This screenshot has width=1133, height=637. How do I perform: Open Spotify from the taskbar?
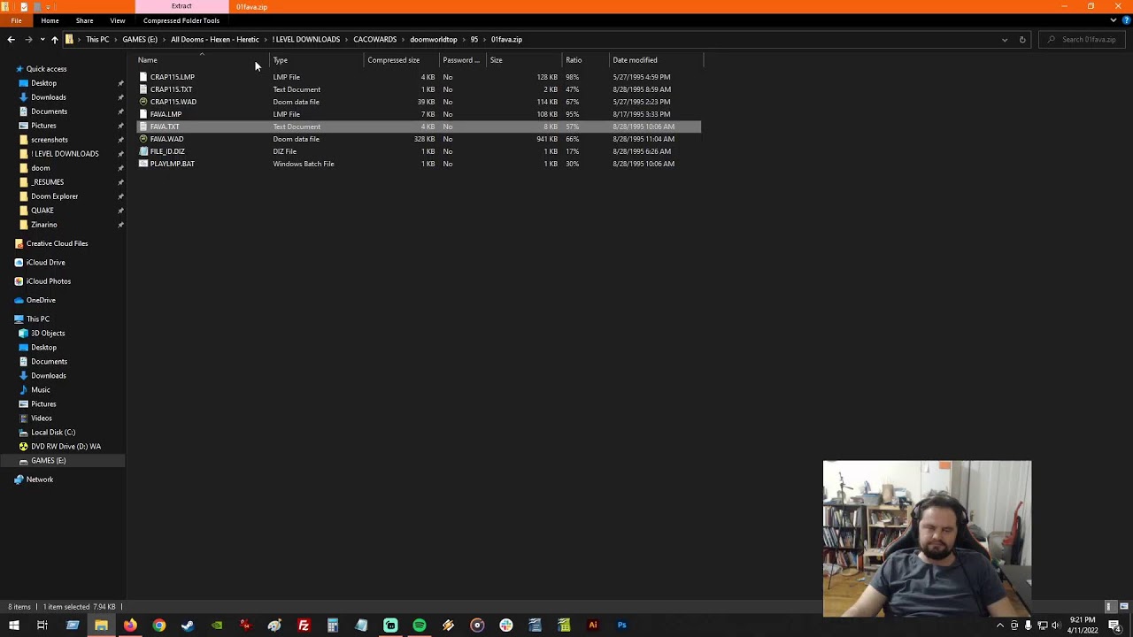(x=420, y=625)
